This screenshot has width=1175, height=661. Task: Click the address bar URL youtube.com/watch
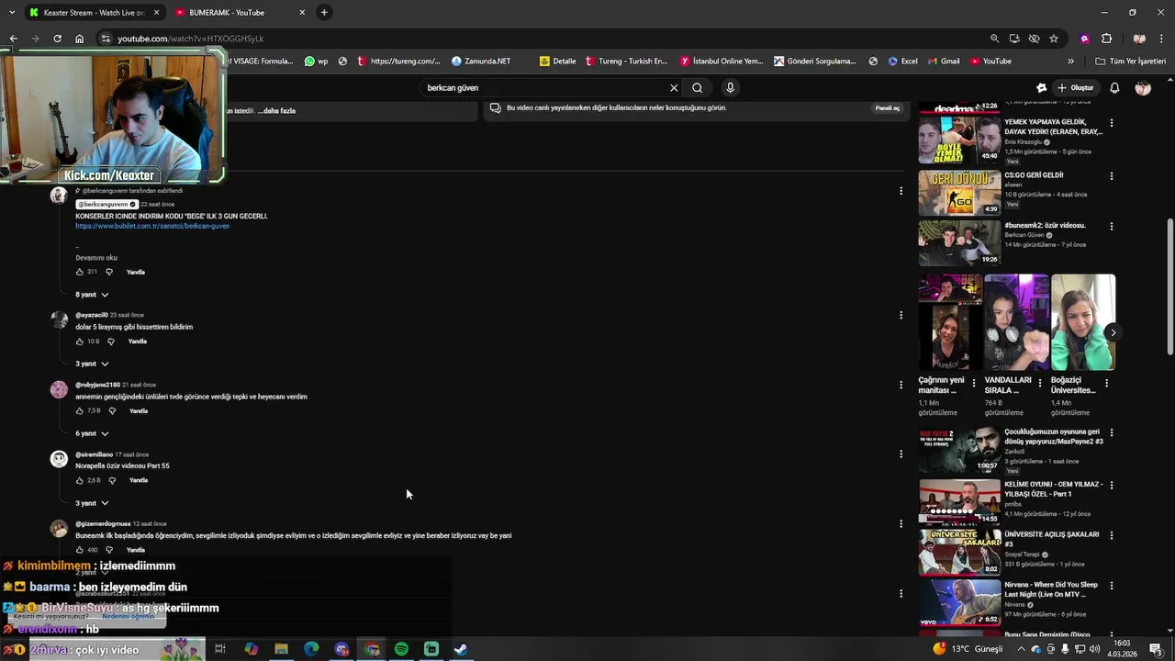190,39
